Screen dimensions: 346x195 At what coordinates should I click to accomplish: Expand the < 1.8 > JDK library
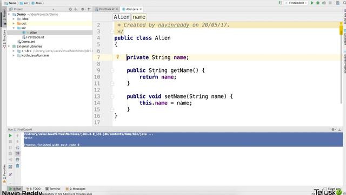14,51
